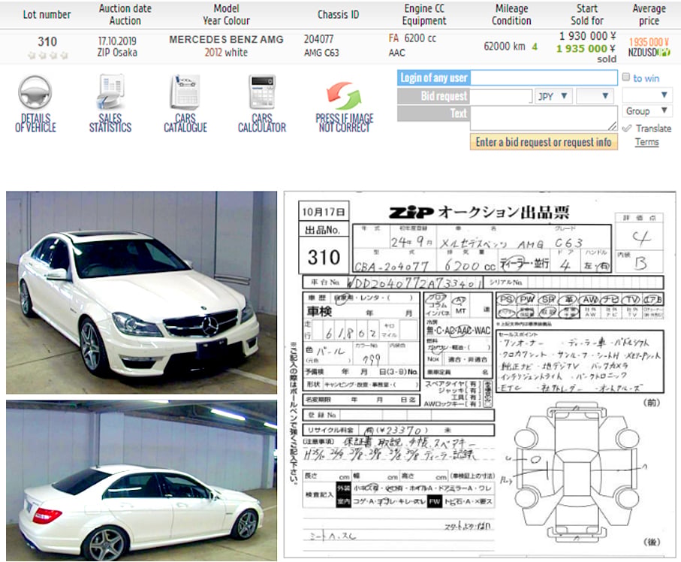Click the 'ZIP Osaka' auction name
Viewport: 681px width, 562px height.
tap(117, 53)
